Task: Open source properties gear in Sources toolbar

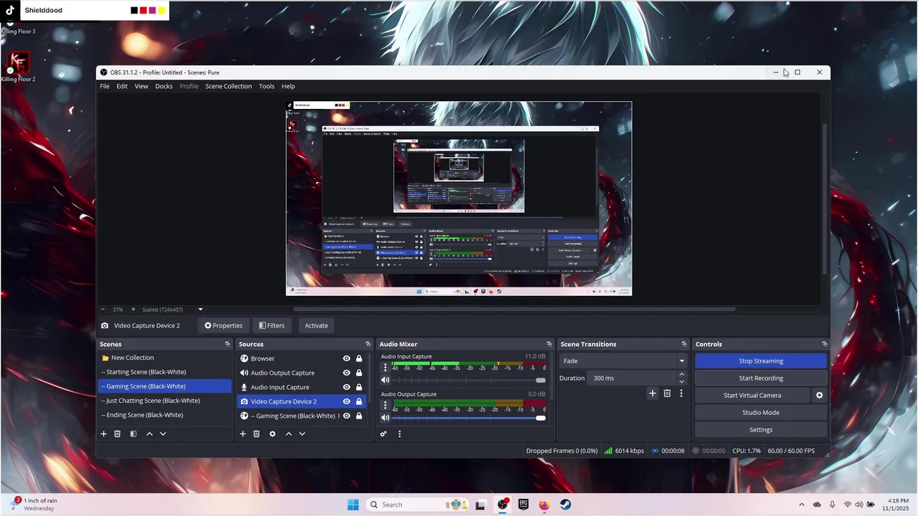Action: click(x=273, y=434)
